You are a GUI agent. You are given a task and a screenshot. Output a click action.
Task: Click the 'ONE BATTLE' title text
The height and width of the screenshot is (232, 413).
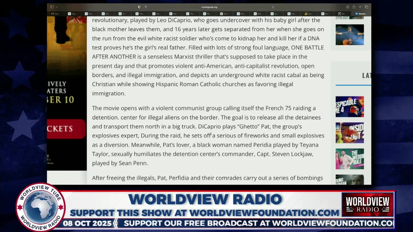pyautogui.click(x=307, y=47)
